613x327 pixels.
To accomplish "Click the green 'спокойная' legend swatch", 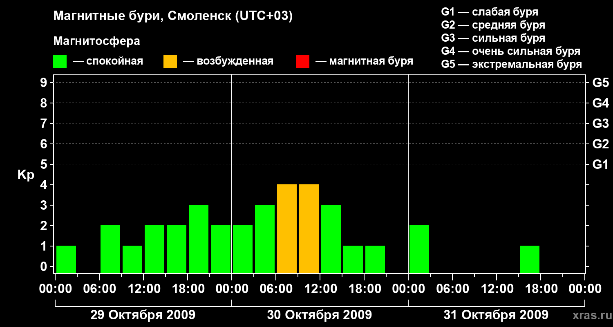I will pos(60,62).
